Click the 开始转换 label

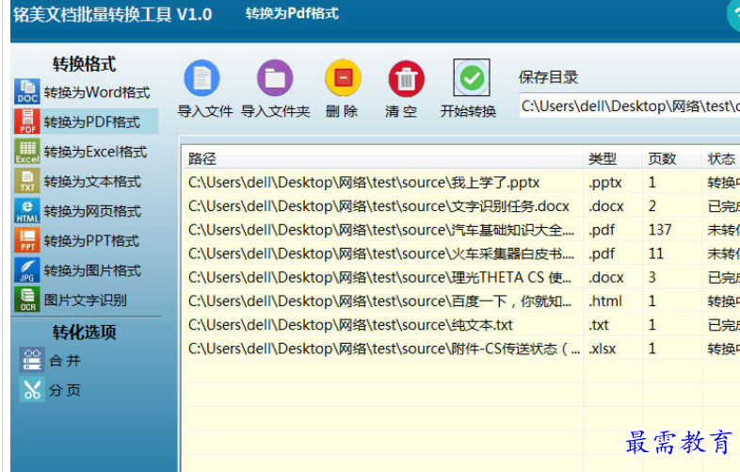[468, 111]
